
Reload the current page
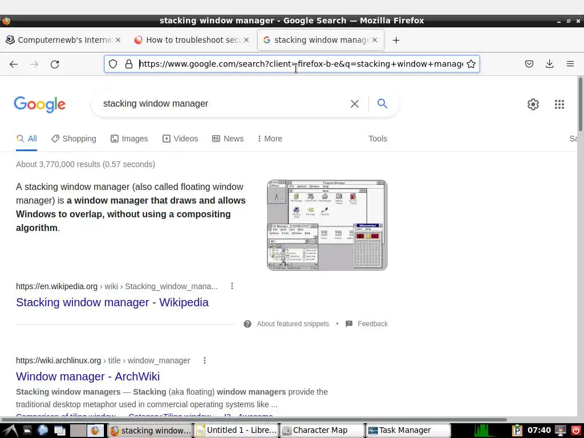click(x=55, y=64)
